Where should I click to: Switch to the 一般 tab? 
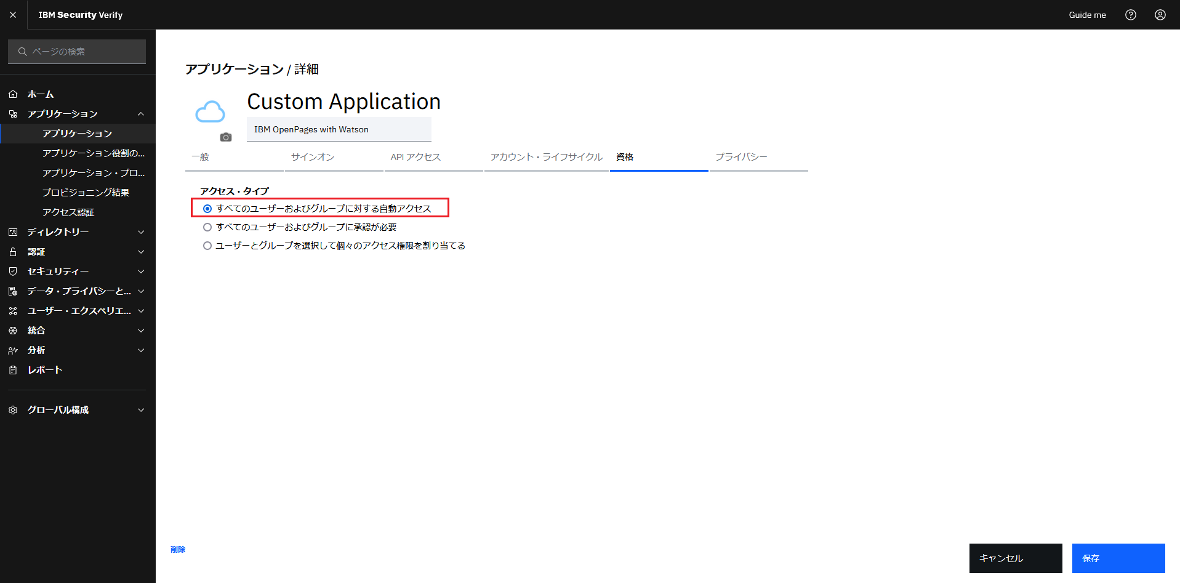pyautogui.click(x=235, y=158)
